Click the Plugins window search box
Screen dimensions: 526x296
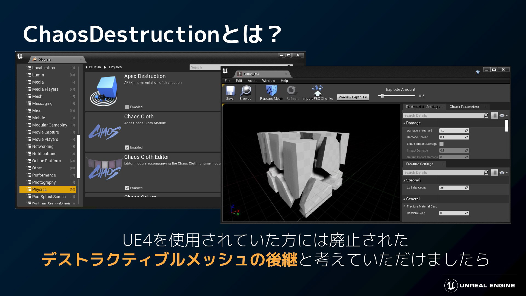point(205,67)
